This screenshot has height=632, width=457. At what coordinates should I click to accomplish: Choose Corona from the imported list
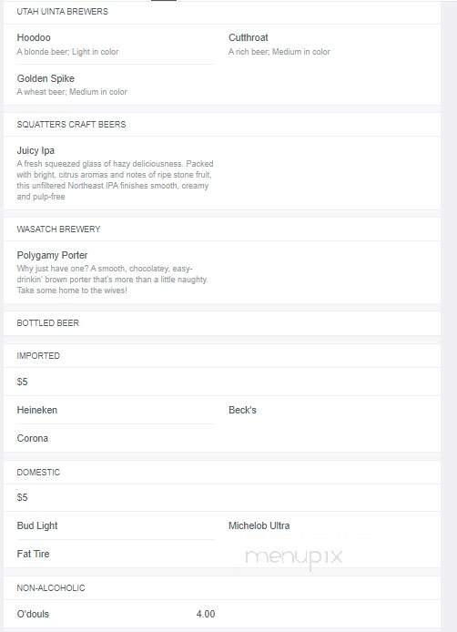pos(32,438)
